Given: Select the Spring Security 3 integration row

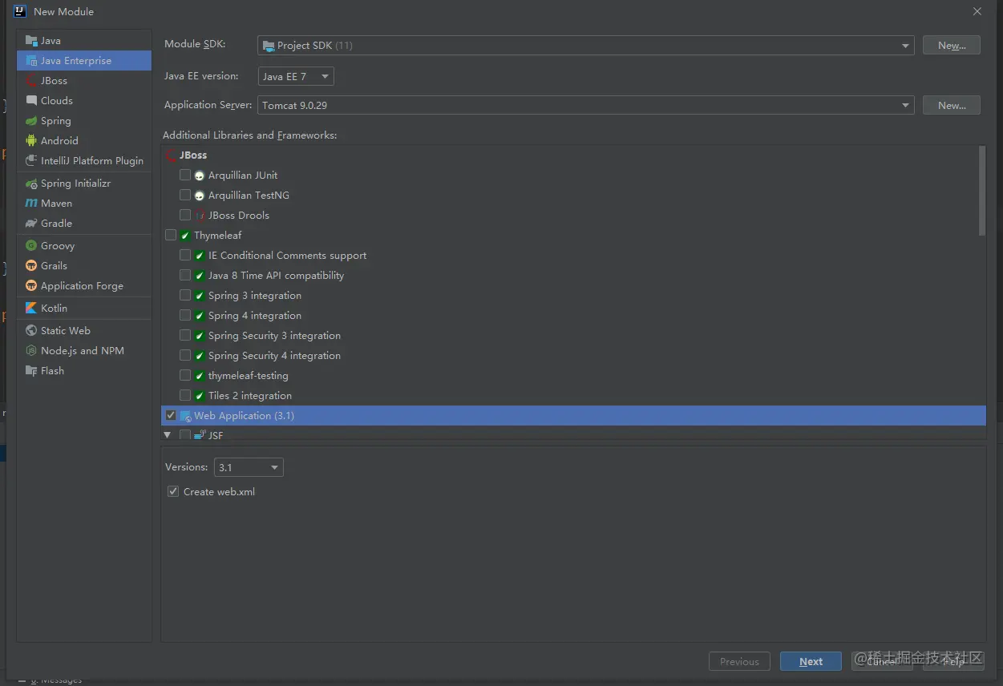Looking at the screenshot, I should [x=573, y=335].
